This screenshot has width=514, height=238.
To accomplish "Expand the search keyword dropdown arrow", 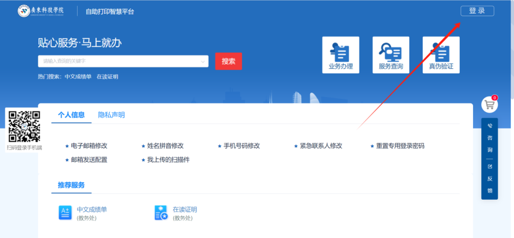I will coord(203,61).
